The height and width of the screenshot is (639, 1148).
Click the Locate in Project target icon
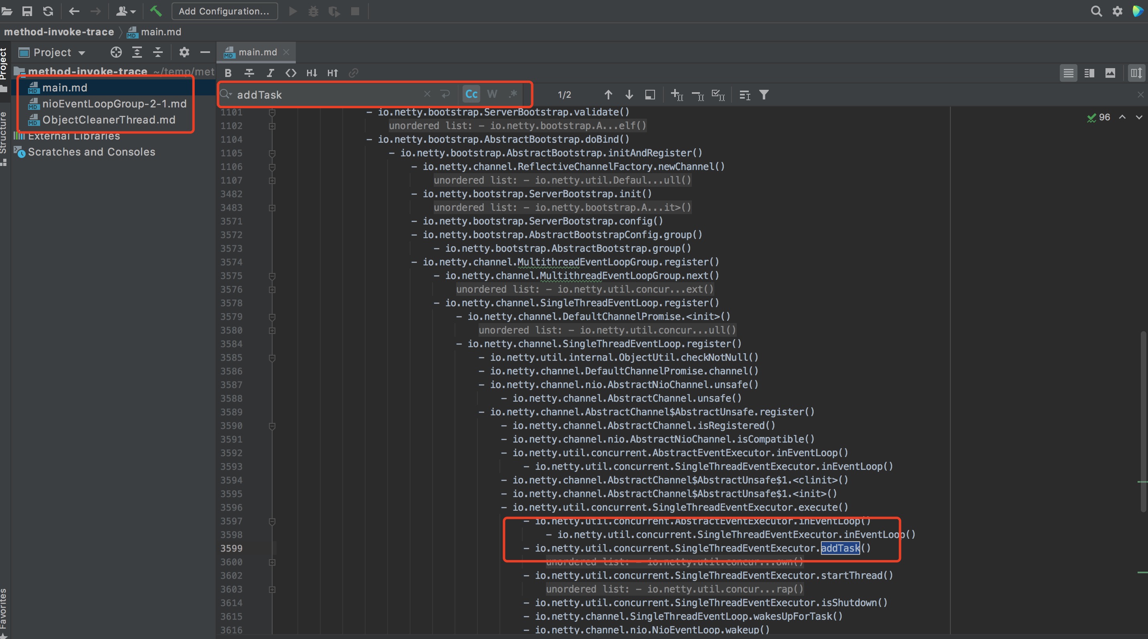pos(116,53)
